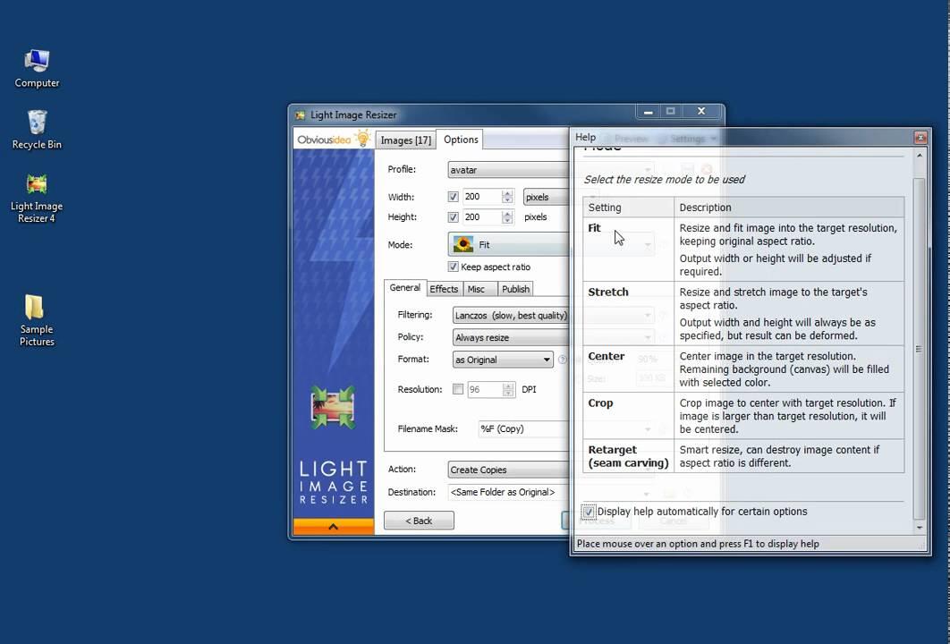Click the sunflower Fit mode icon
Viewport: 950px width, 644px height.
pos(463,244)
